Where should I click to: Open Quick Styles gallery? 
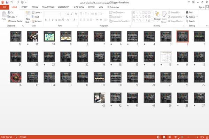(x=164, y=17)
